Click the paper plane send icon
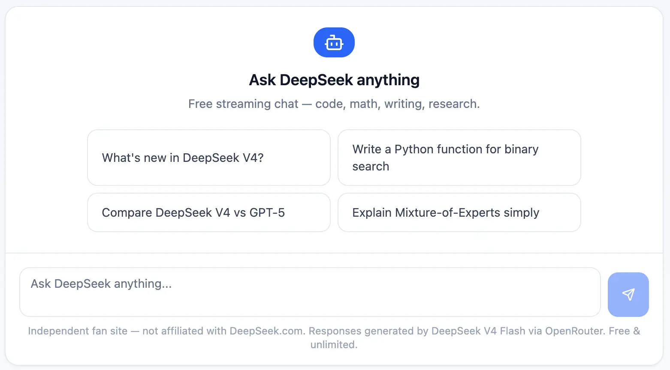 point(628,294)
